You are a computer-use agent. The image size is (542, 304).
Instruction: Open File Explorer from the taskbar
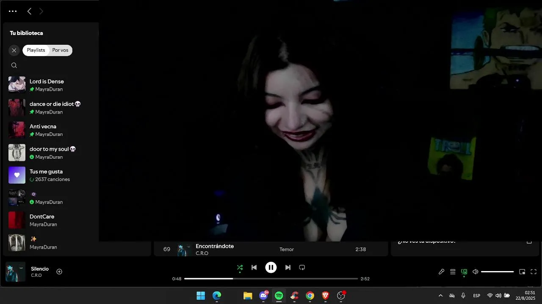(248, 296)
